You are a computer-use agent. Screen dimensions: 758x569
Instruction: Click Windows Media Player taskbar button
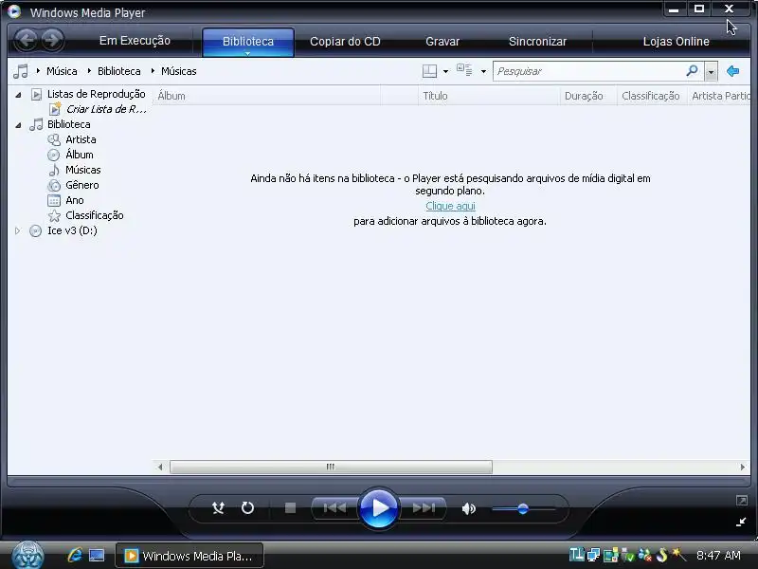[189, 556]
